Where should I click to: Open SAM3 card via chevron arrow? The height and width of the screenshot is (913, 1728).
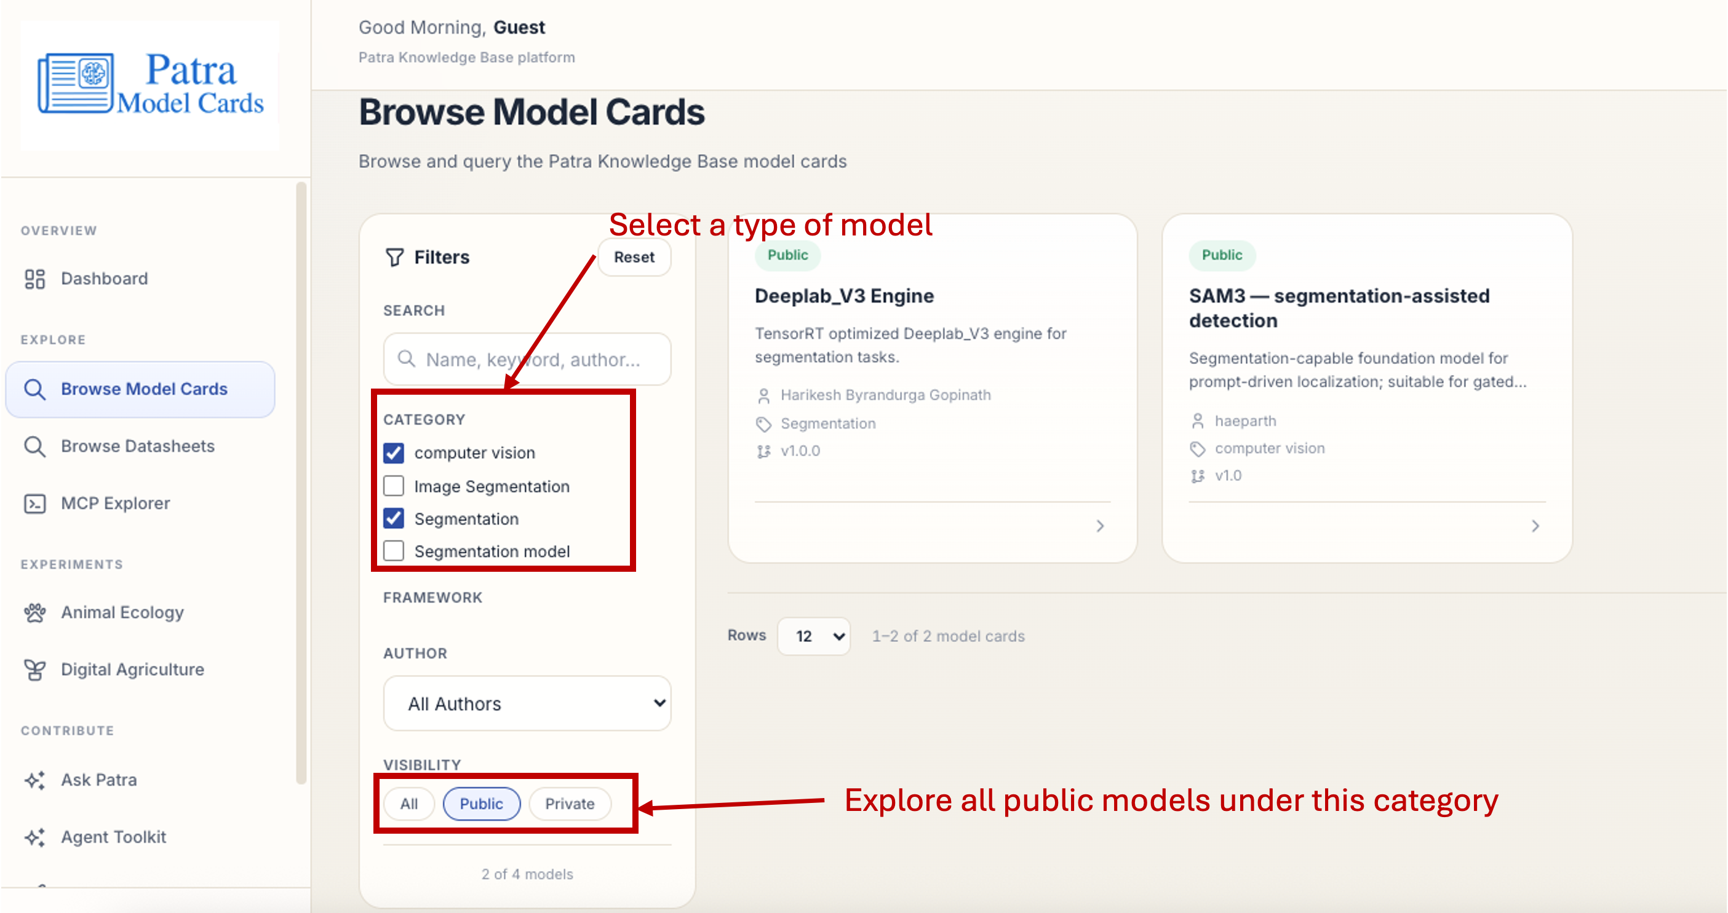pos(1535,527)
